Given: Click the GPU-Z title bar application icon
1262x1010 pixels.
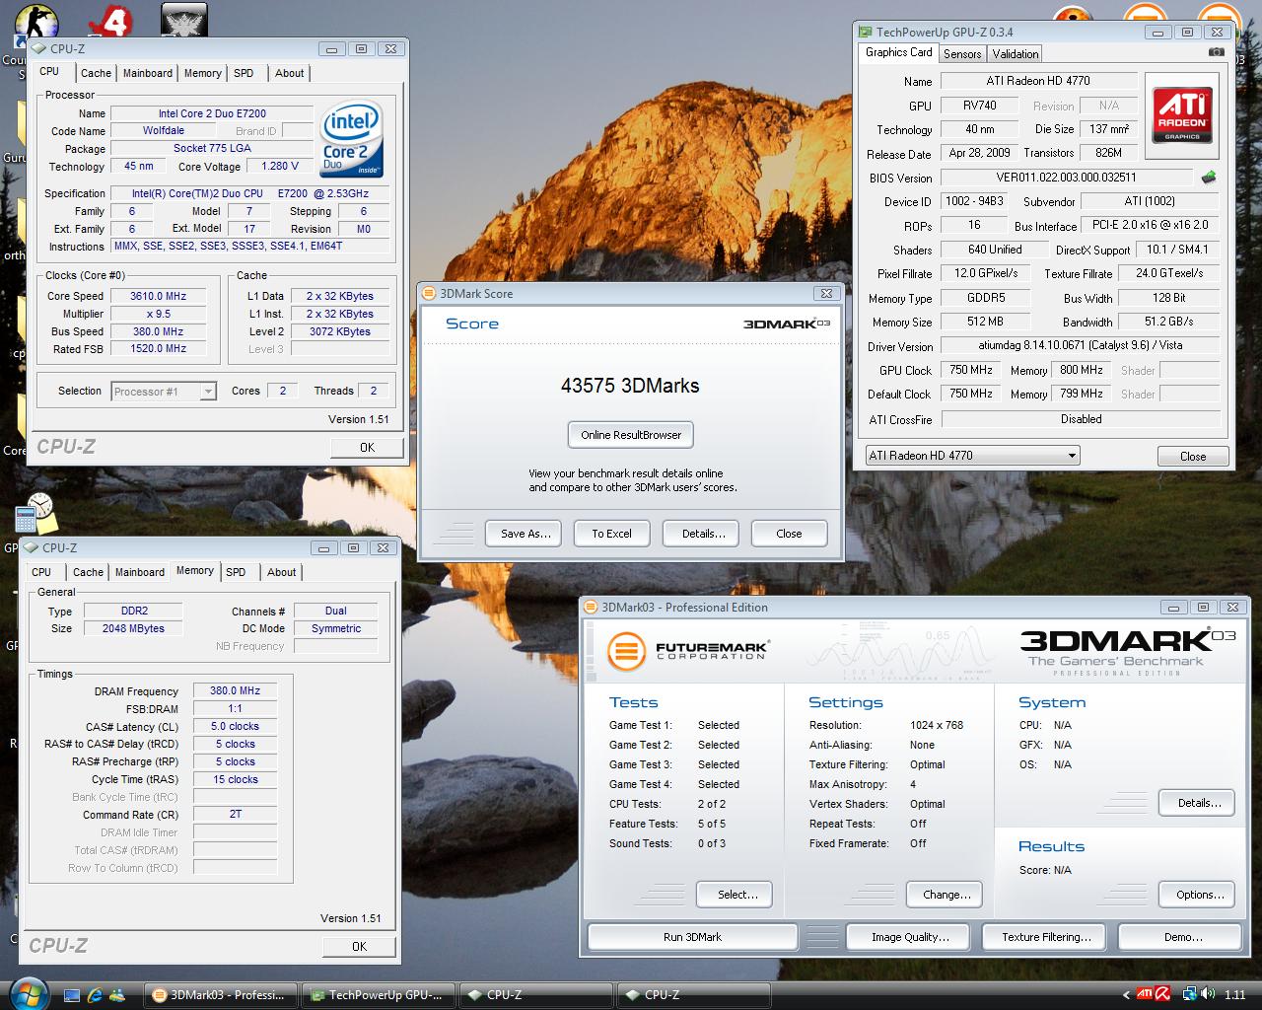Looking at the screenshot, I should tap(865, 32).
